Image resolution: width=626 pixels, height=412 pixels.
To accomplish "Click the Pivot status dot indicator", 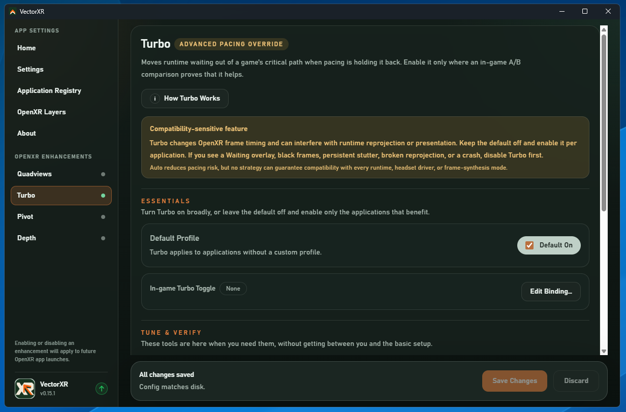I will (x=103, y=217).
